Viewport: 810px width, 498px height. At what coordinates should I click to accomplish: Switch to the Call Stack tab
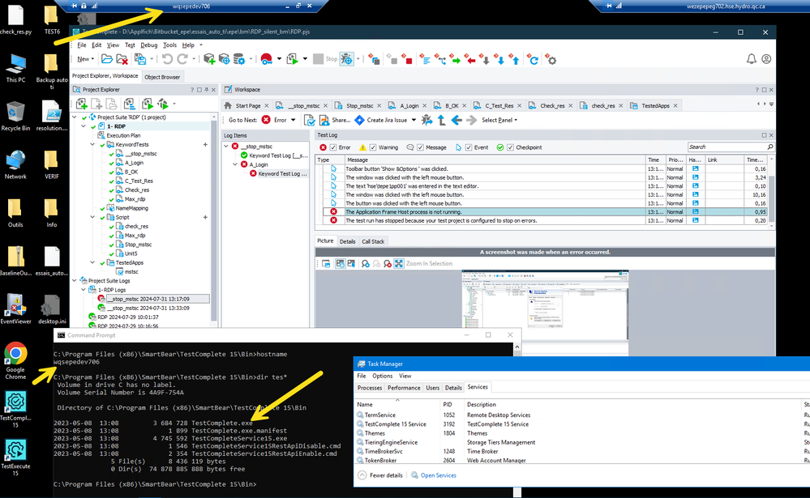(x=373, y=241)
